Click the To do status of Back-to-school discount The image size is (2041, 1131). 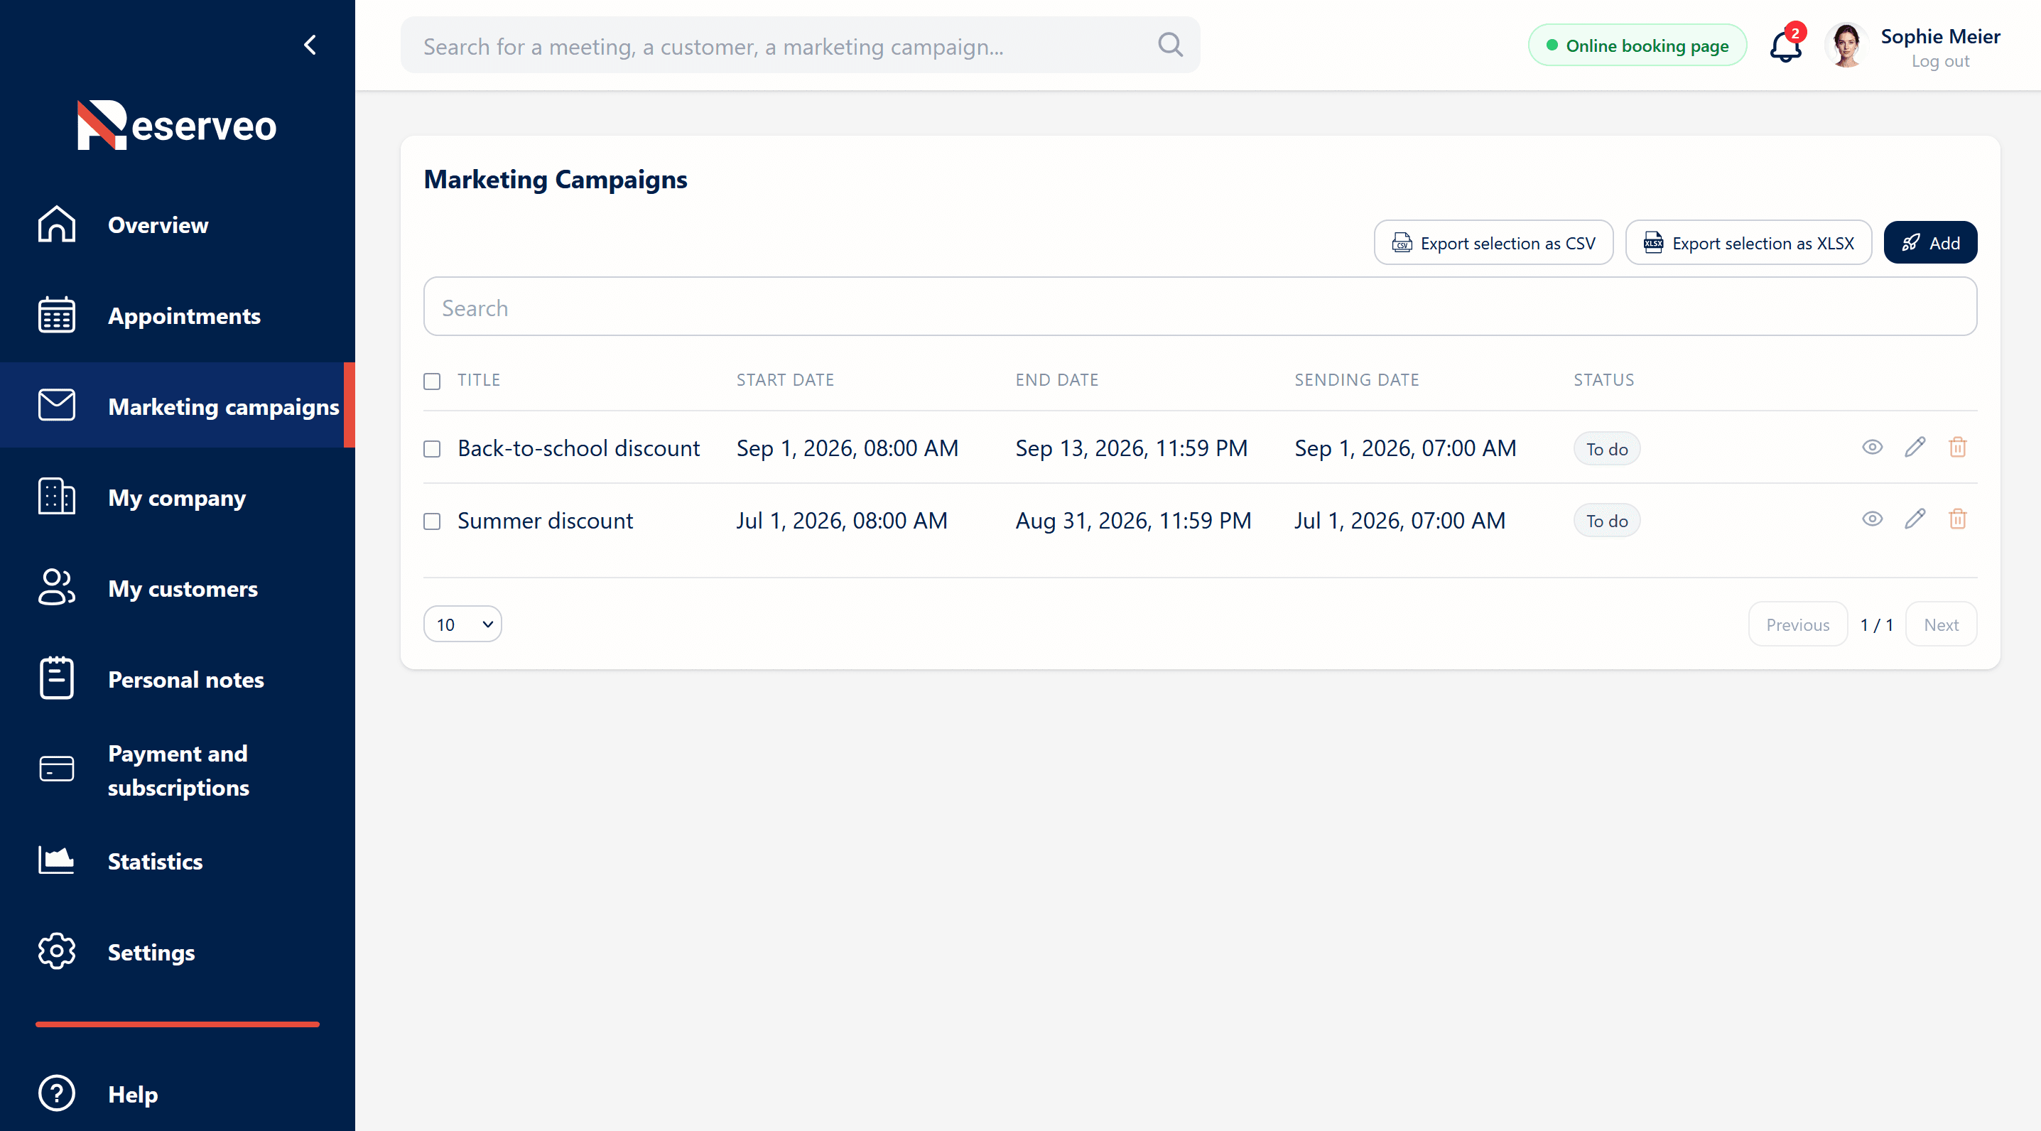[x=1607, y=450]
